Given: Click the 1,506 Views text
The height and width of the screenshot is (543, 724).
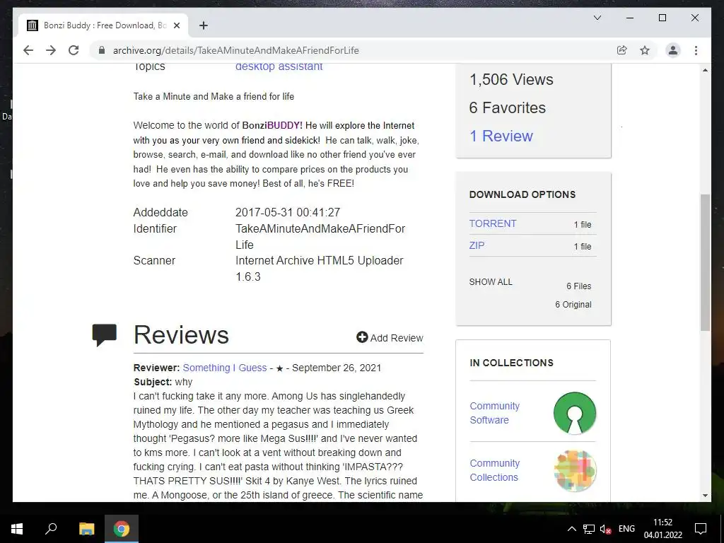Looking at the screenshot, I should click(511, 79).
